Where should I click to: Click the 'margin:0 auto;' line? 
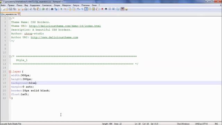coord(23,87)
